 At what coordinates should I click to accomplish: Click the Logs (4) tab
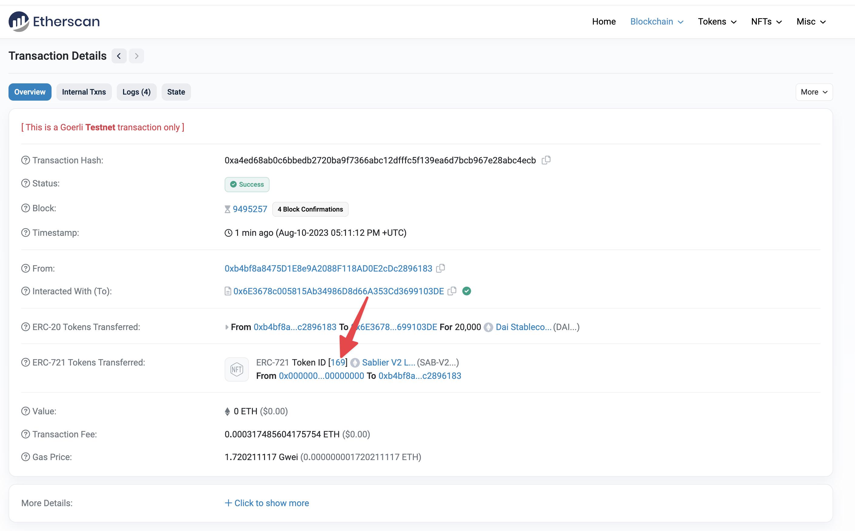(136, 91)
